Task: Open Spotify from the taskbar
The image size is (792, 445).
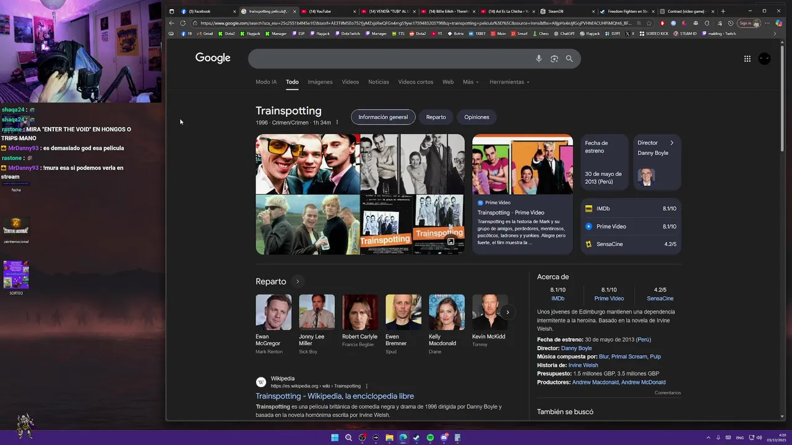Action: pyautogui.click(x=430, y=438)
